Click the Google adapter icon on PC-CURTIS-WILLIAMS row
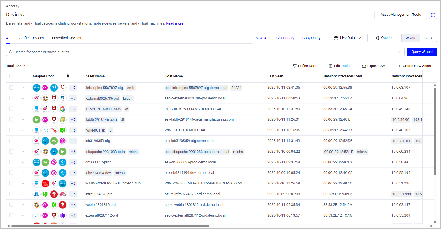The height and width of the screenshot is (229, 441). click(63, 109)
